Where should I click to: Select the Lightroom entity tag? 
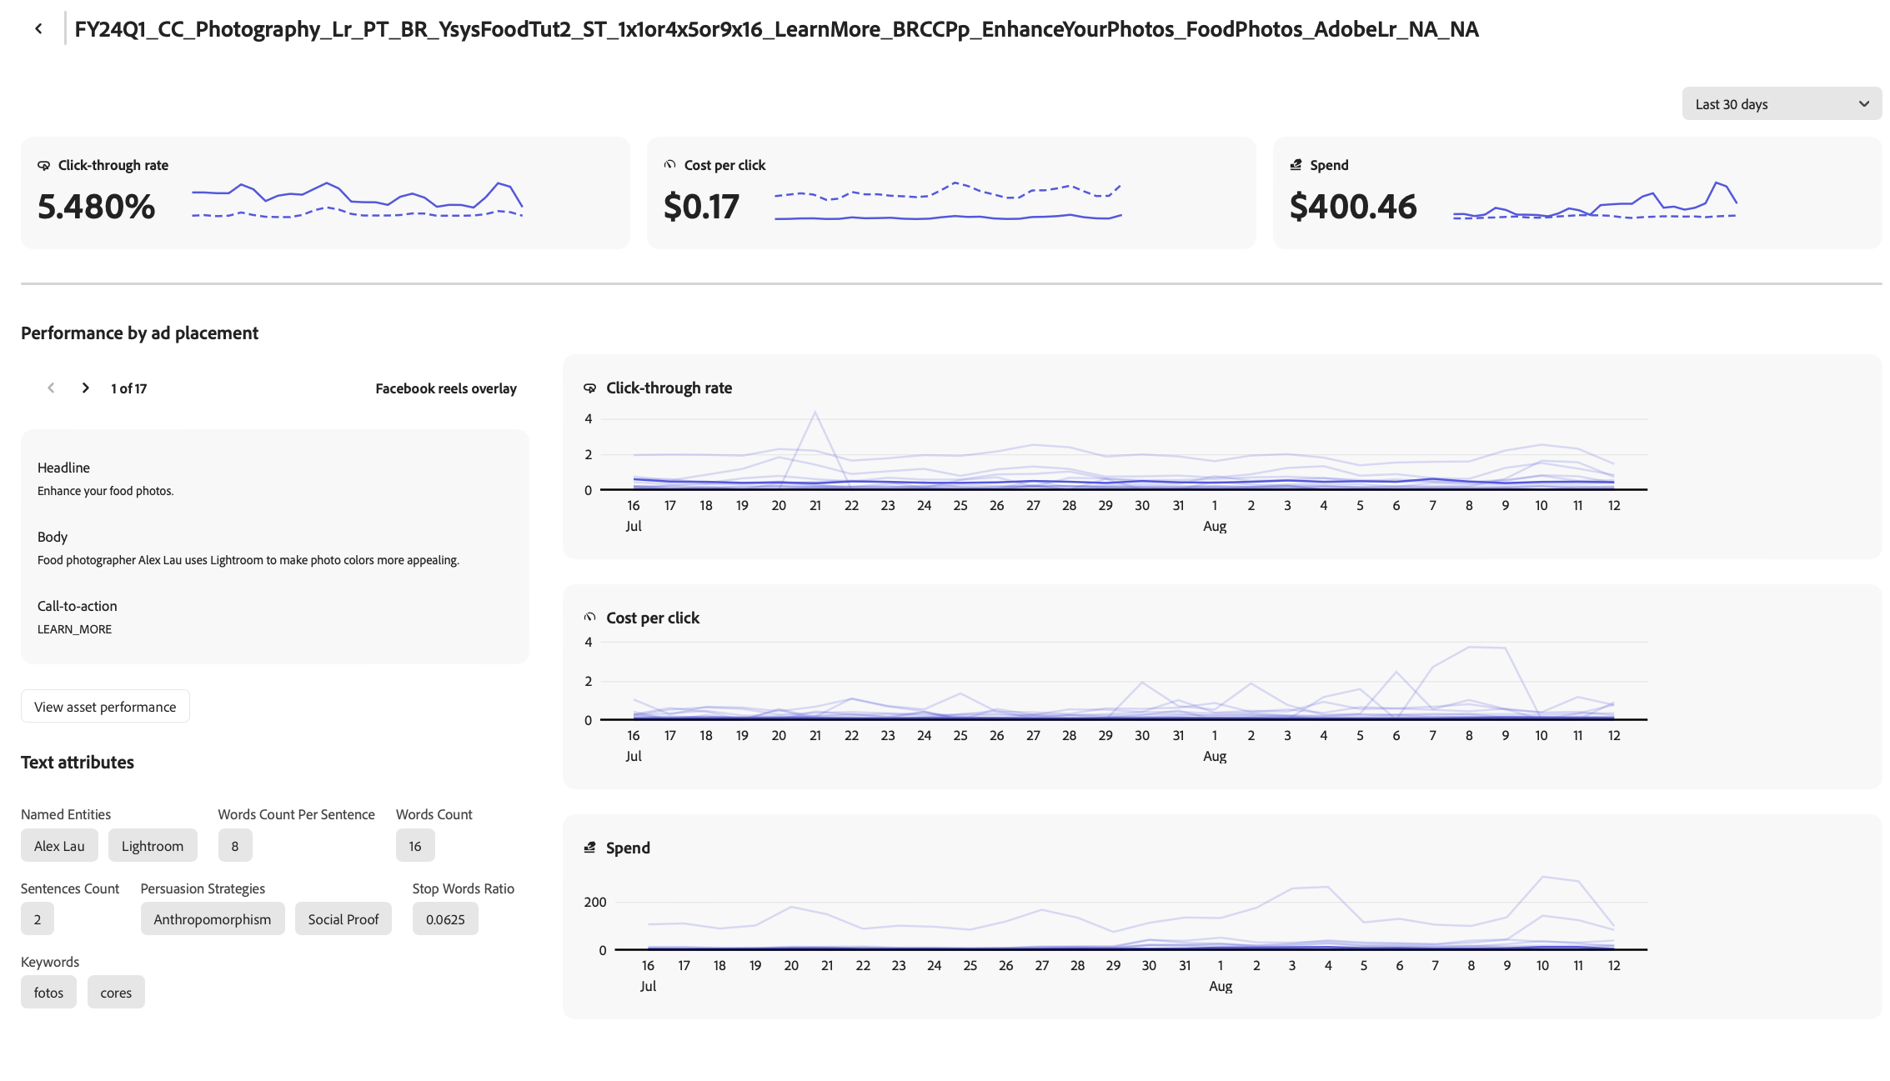pyautogui.click(x=153, y=846)
